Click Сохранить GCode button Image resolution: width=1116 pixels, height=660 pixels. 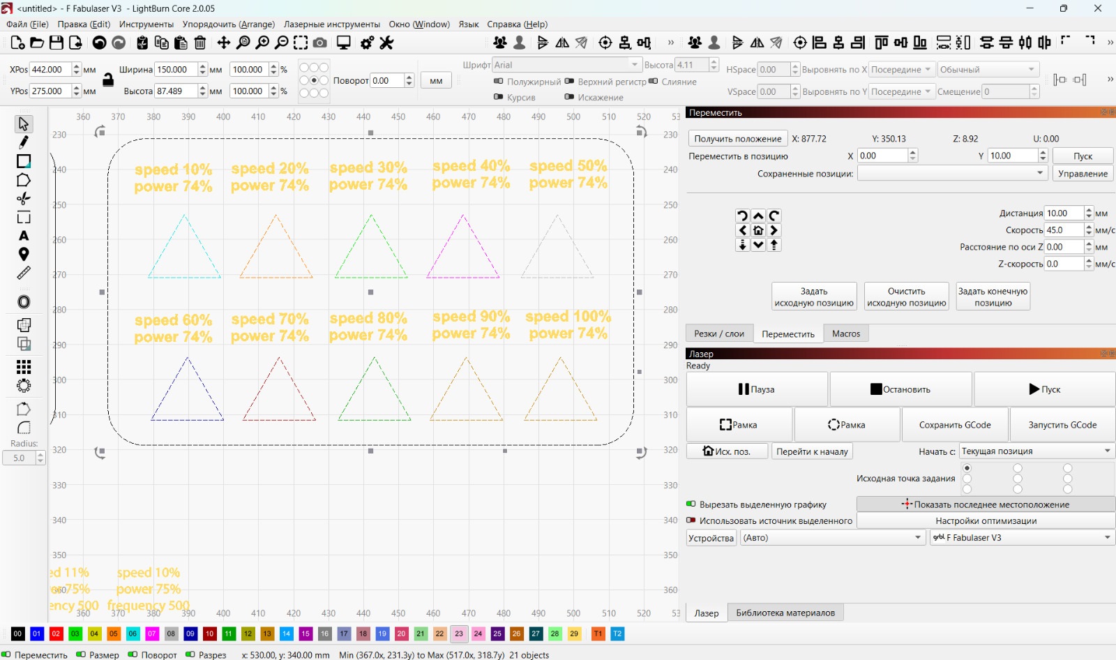[955, 424]
